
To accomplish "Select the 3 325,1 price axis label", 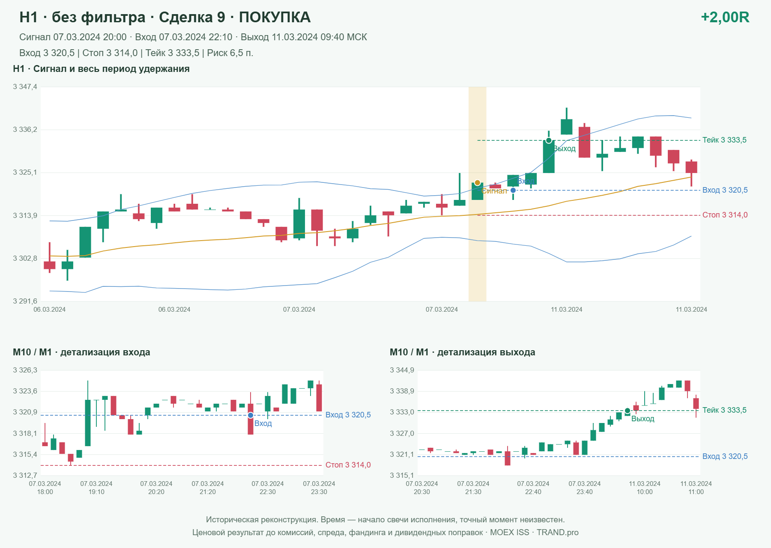I will click(25, 173).
